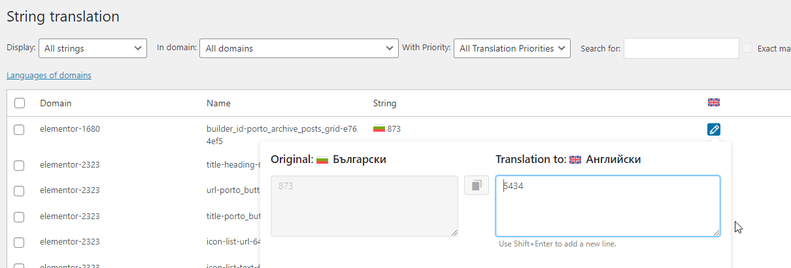
Task: Enable the Exact match checkbox
Action: 748,48
